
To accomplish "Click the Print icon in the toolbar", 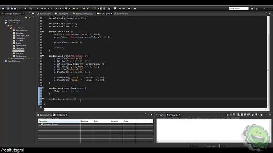I will click(x=15, y=8).
